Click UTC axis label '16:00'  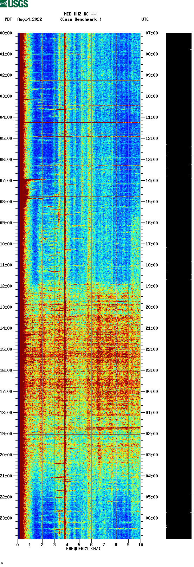[152, 223]
